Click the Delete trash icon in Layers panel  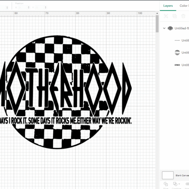coord(183,16)
